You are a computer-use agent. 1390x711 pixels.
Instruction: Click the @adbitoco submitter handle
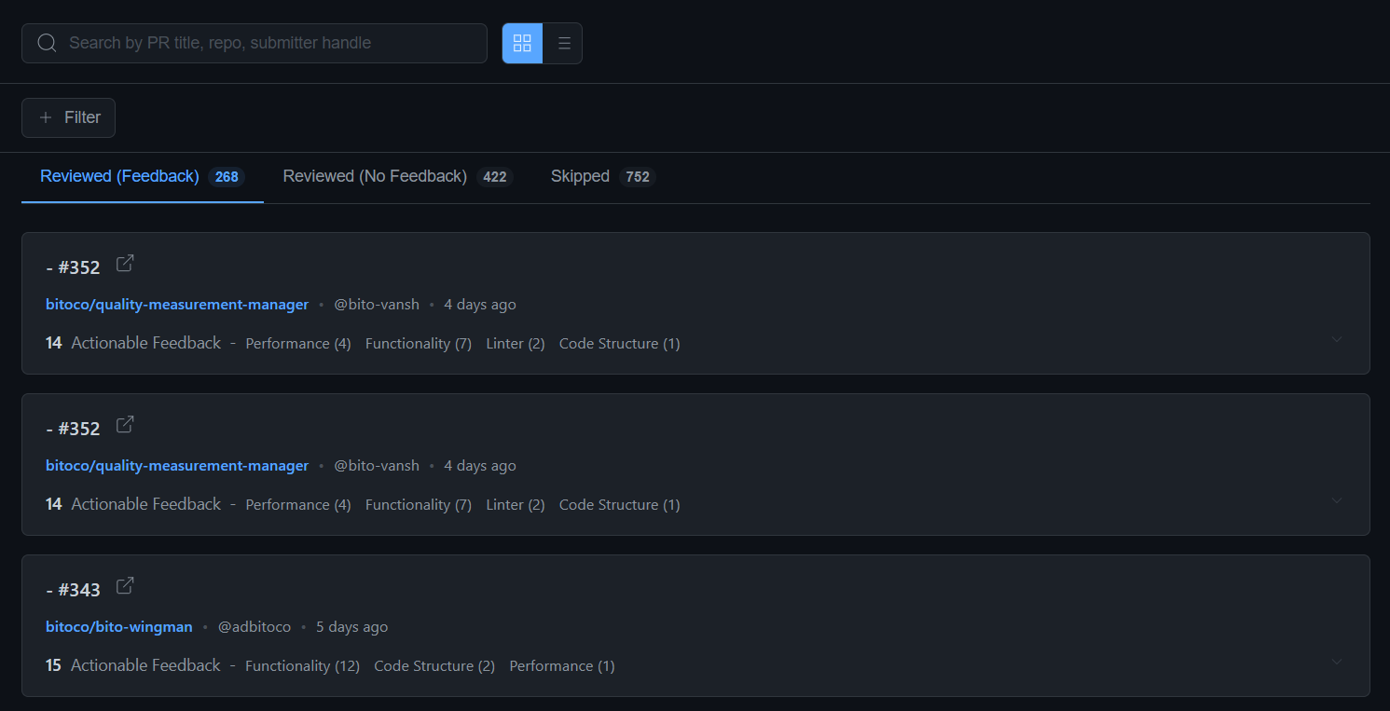[x=255, y=627]
